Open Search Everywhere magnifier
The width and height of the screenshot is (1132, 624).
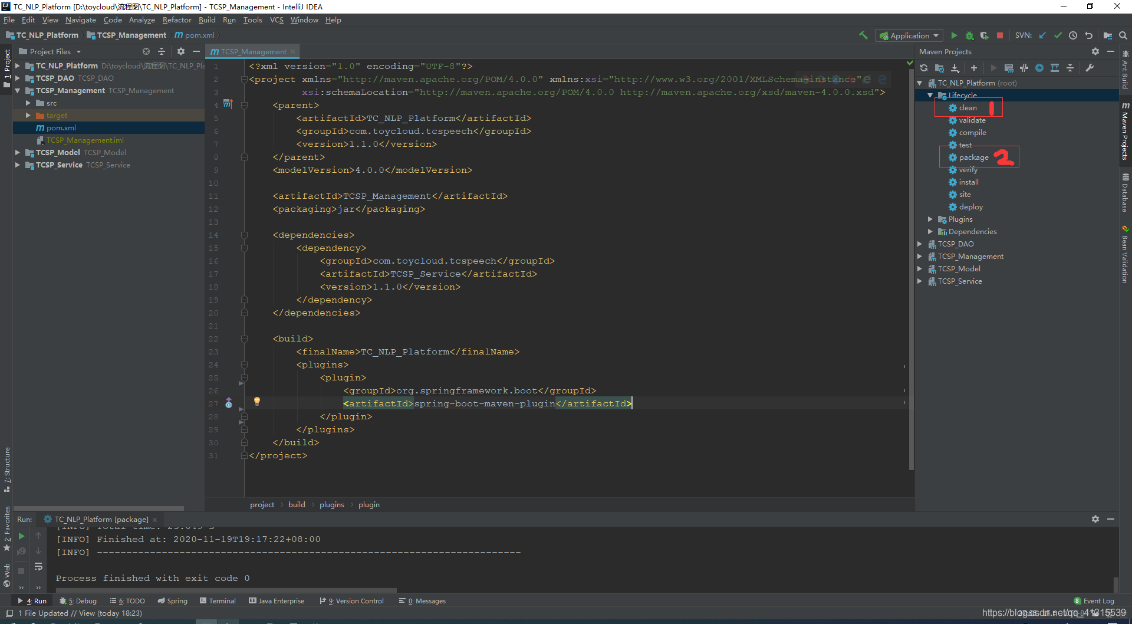1123,35
